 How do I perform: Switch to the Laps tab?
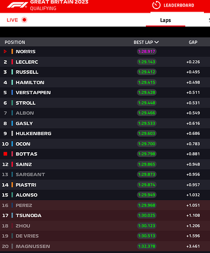tap(166, 20)
